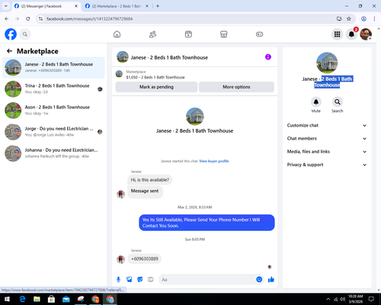Record a voice clip microphone icon
The image size is (381, 305).
pyautogui.click(x=118, y=280)
